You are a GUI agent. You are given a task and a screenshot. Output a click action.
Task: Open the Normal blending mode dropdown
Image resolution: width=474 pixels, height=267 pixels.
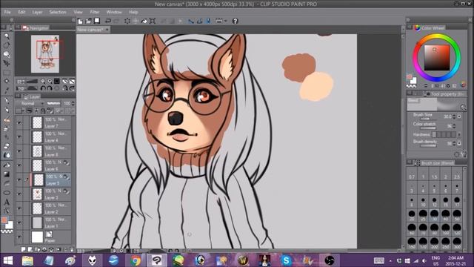tap(30, 104)
